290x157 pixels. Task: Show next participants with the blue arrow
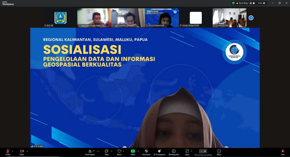pyautogui.click(x=251, y=18)
